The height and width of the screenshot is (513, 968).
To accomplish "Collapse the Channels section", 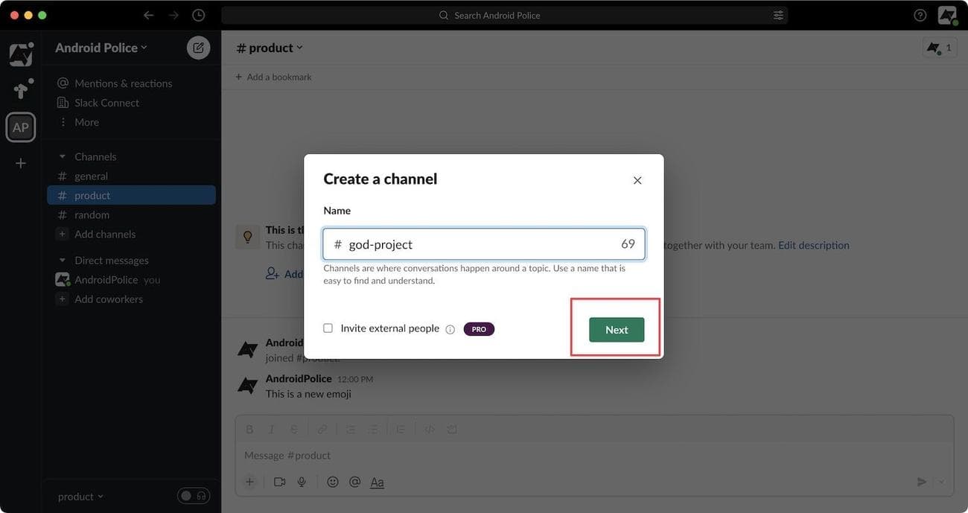I will pyautogui.click(x=63, y=157).
